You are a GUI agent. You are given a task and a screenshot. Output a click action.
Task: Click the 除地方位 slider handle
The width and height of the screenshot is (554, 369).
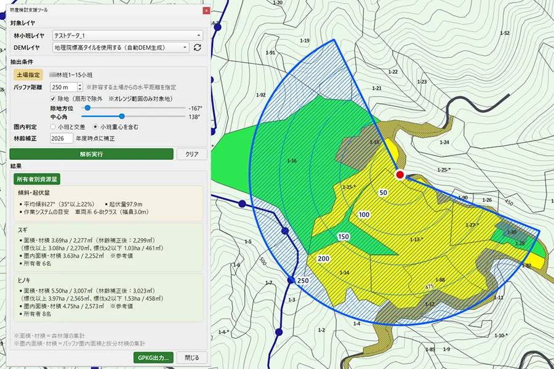pyautogui.click(x=87, y=108)
